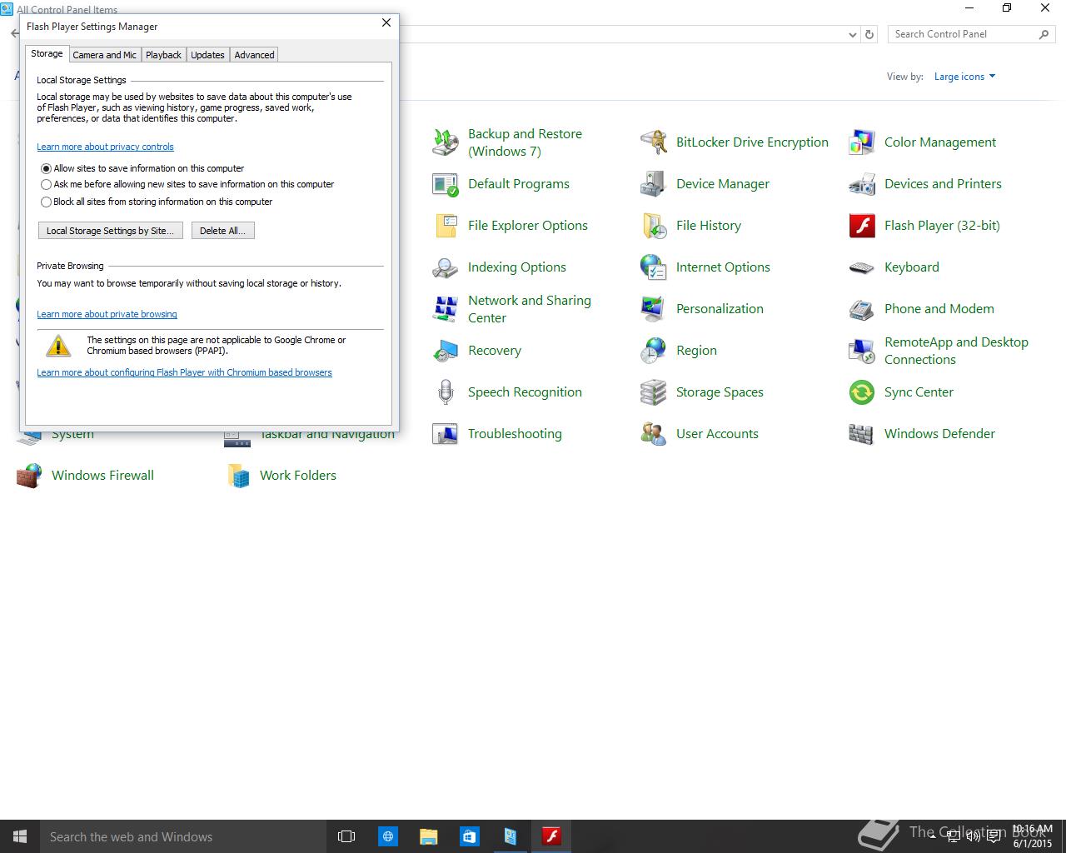Open Task View on the taskbar

click(346, 836)
